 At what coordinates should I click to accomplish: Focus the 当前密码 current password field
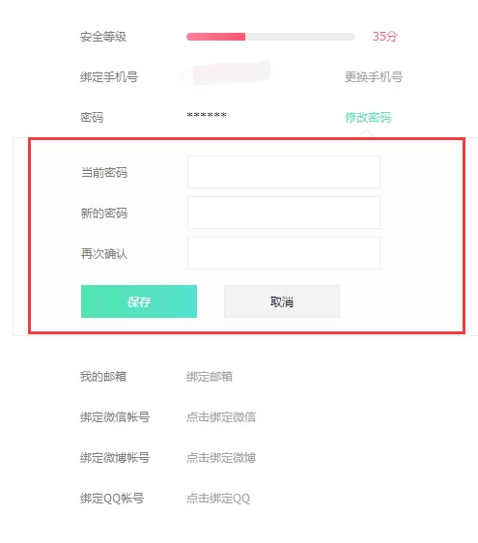coord(284,172)
